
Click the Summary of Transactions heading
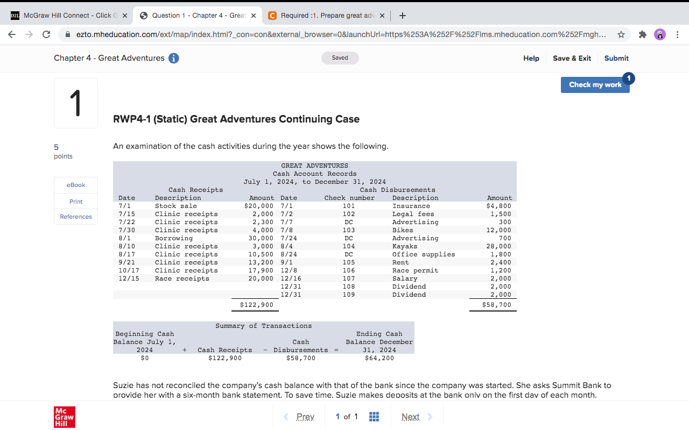pyautogui.click(x=264, y=326)
